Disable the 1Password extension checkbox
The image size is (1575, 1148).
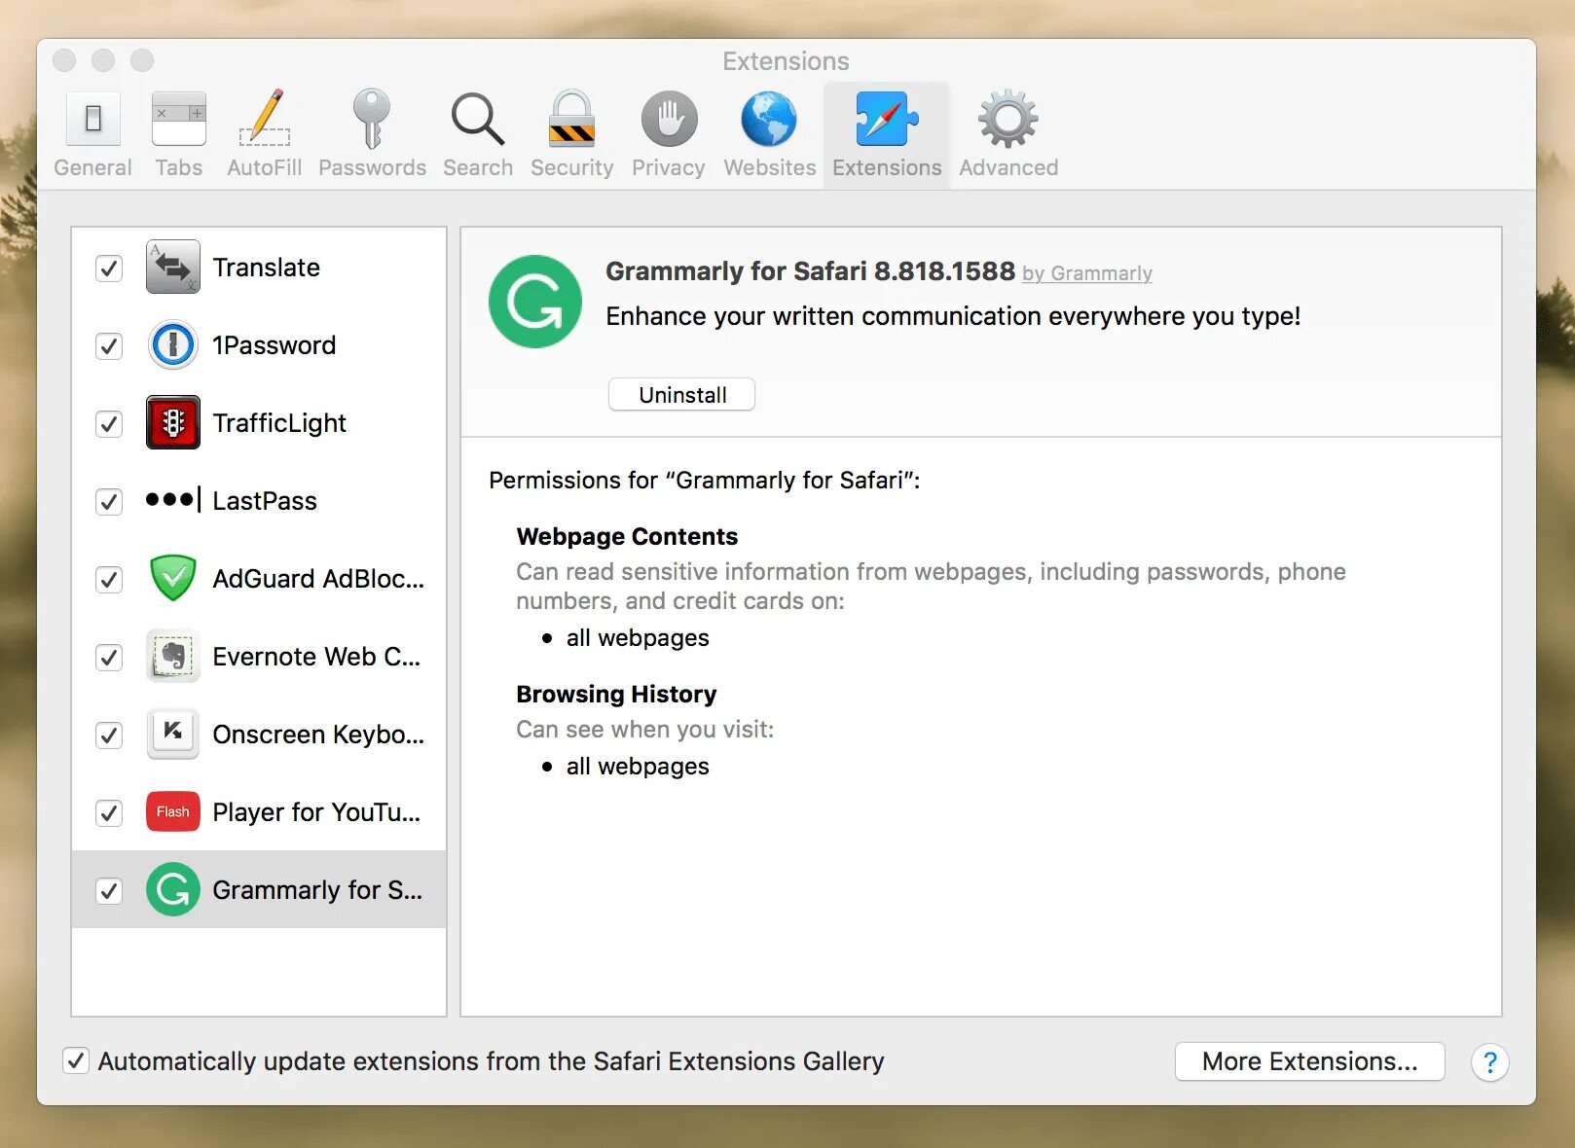pos(109,346)
